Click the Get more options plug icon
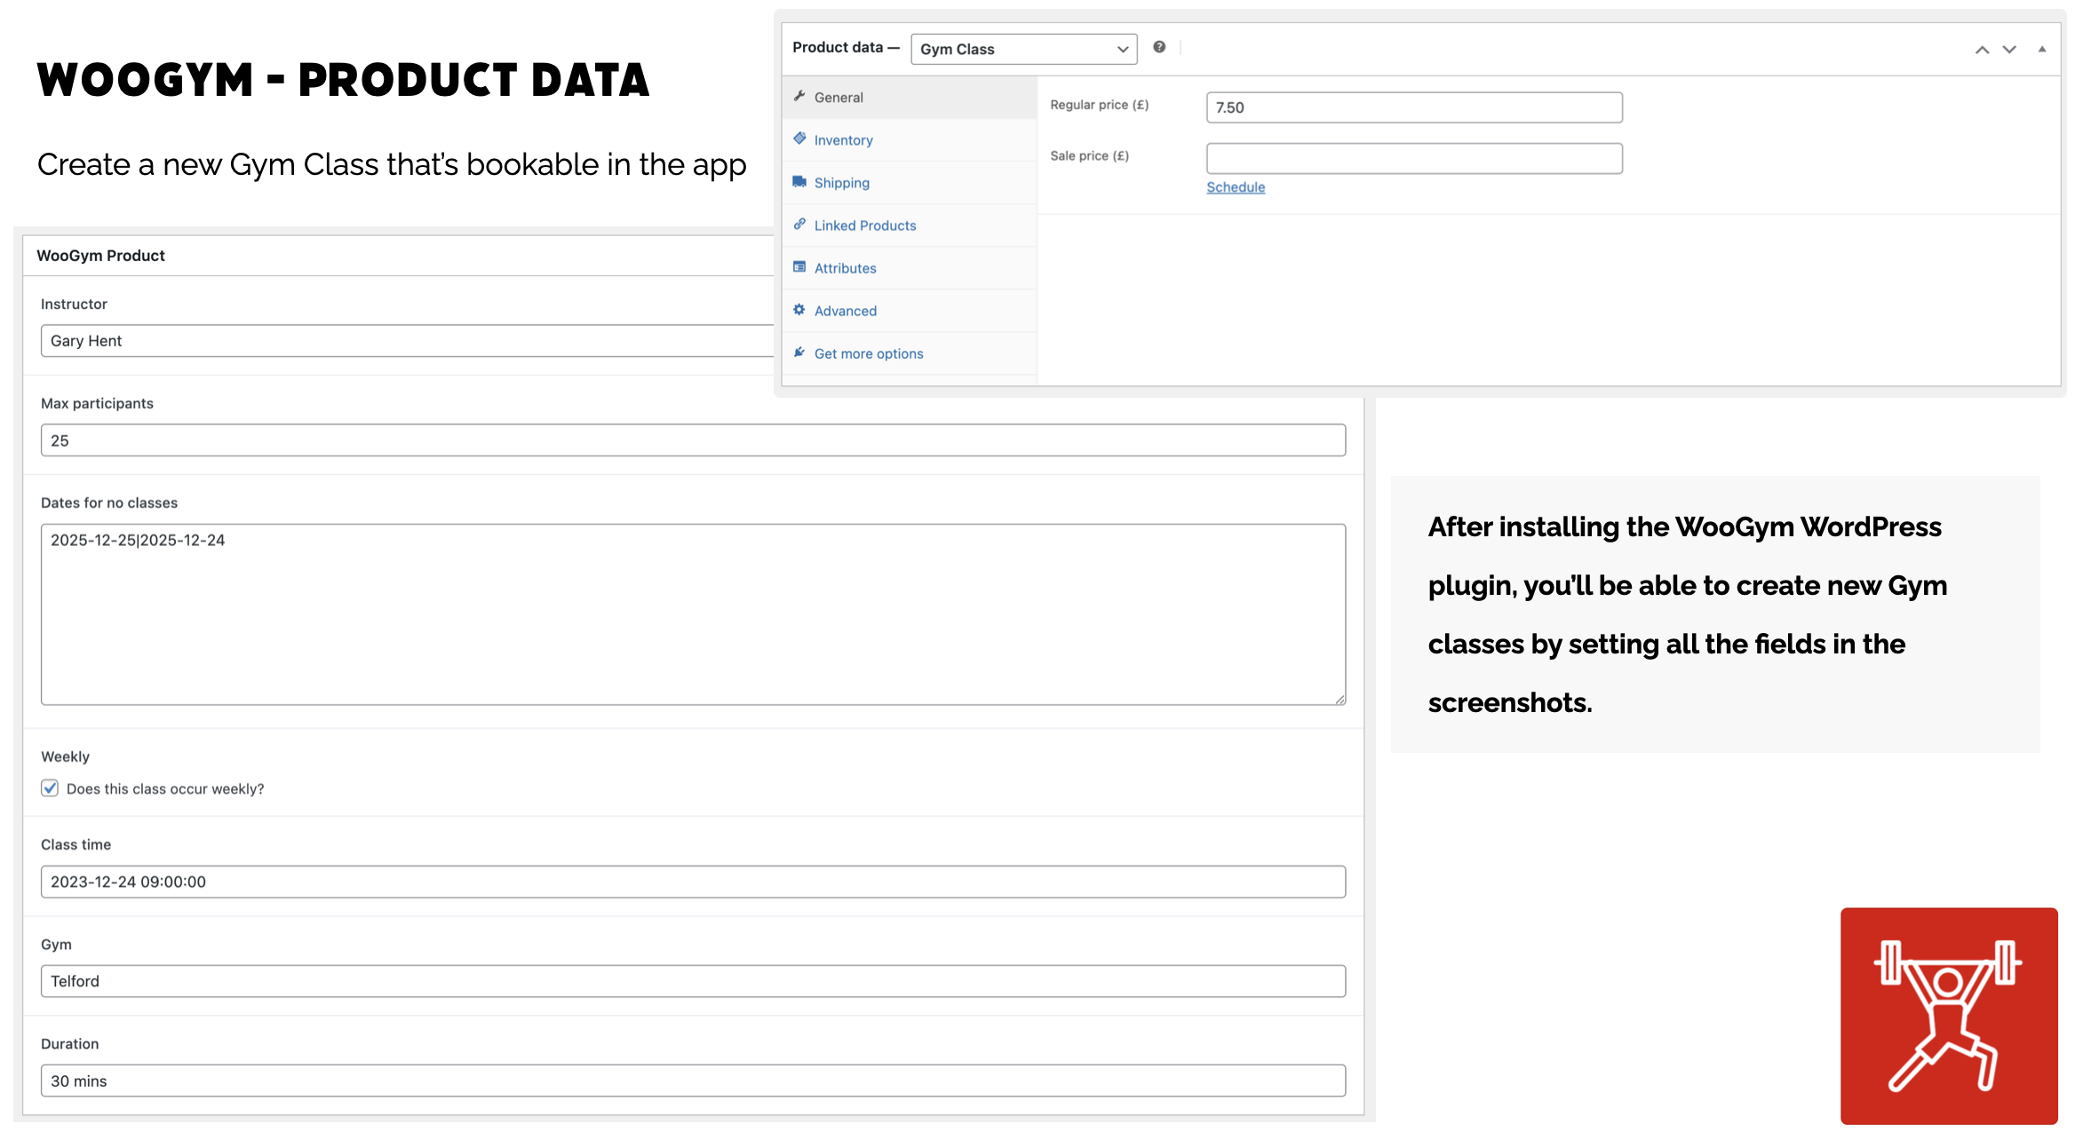The height and width of the screenshot is (1140, 2075). pyautogui.click(x=799, y=352)
